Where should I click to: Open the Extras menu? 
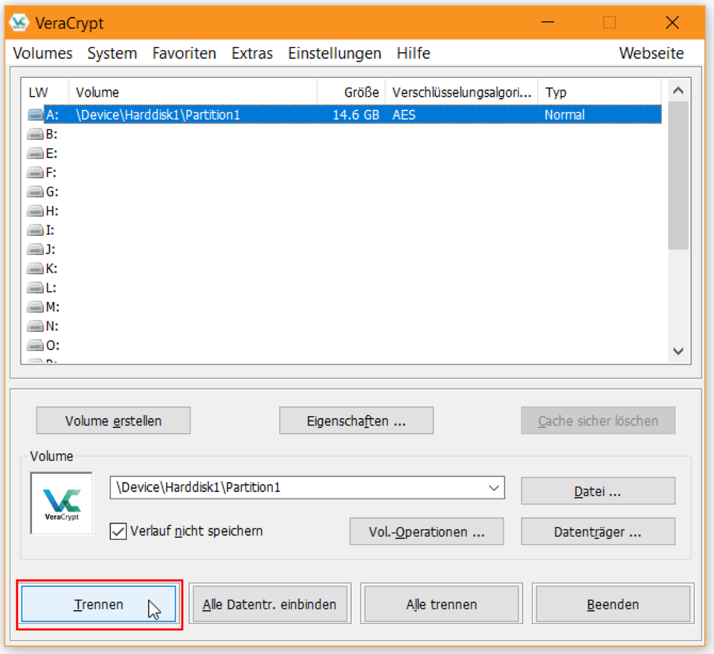[x=252, y=54]
